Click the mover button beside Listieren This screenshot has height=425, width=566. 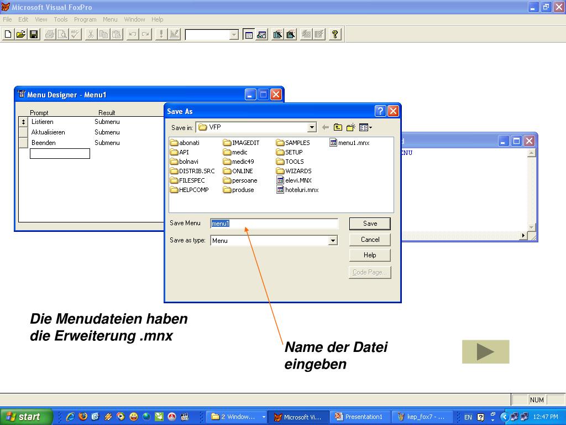point(23,122)
